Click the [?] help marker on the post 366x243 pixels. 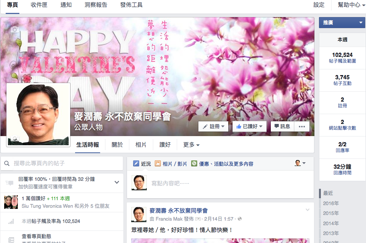[x=198, y=219]
